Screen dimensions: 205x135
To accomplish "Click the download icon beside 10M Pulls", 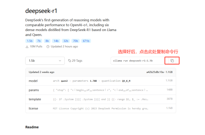I will pos(27,47).
